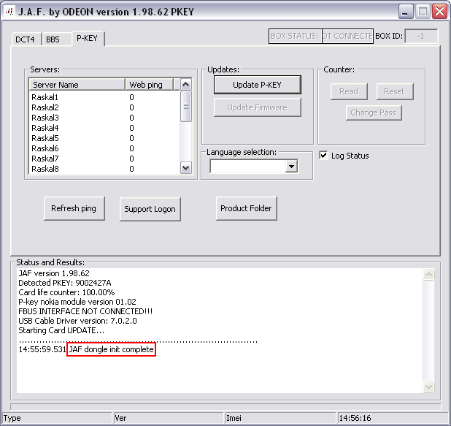The height and width of the screenshot is (426, 451).
Task: Close the J.A.F. window
Action: tap(439, 12)
